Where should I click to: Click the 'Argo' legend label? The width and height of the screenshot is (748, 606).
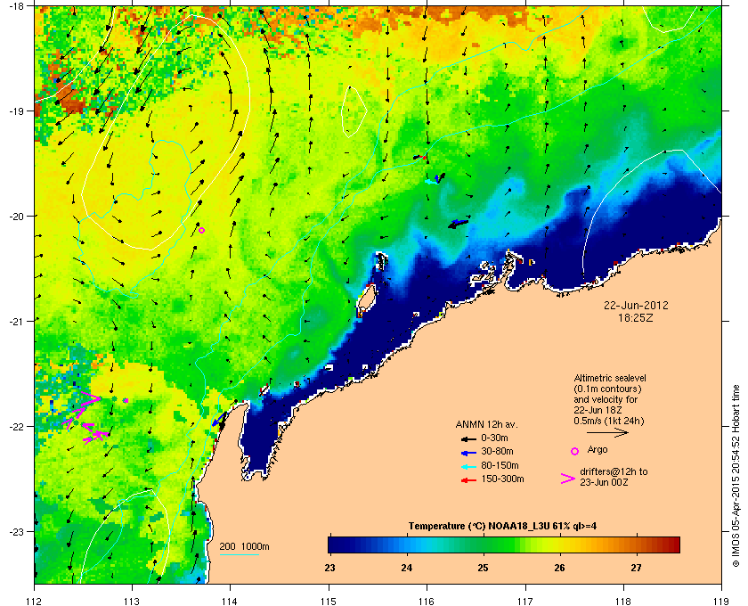tap(598, 450)
